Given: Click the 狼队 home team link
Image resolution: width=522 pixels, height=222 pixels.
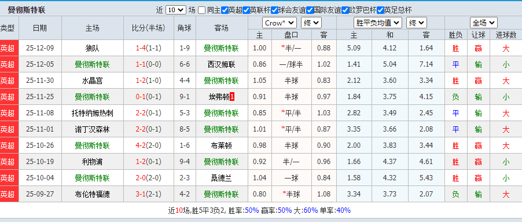Looking at the screenshot, I should pos(92,48).
